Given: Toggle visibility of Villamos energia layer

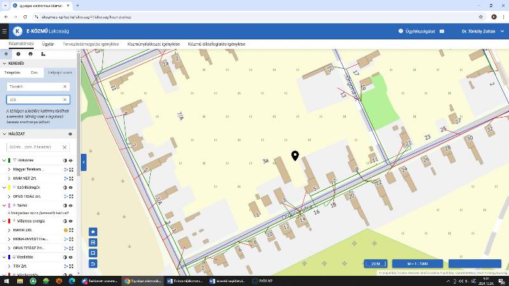Looking at the screenshot, I should pos(71,221).
